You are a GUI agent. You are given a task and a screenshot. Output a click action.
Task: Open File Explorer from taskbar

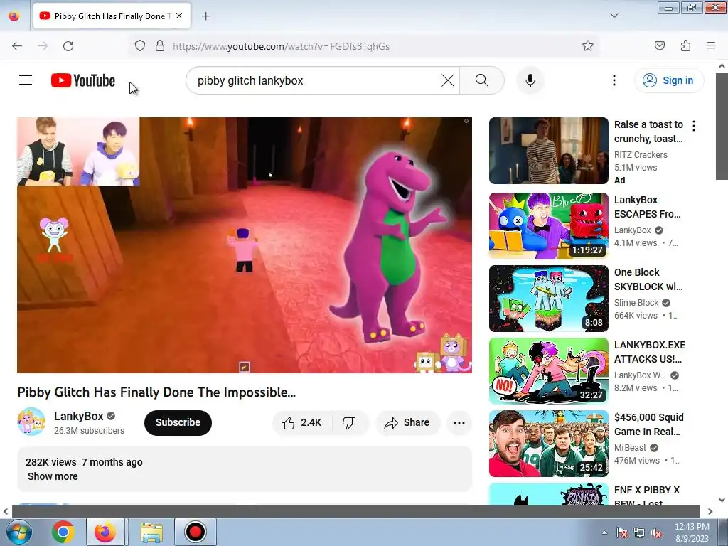click(x=151, y=532)
